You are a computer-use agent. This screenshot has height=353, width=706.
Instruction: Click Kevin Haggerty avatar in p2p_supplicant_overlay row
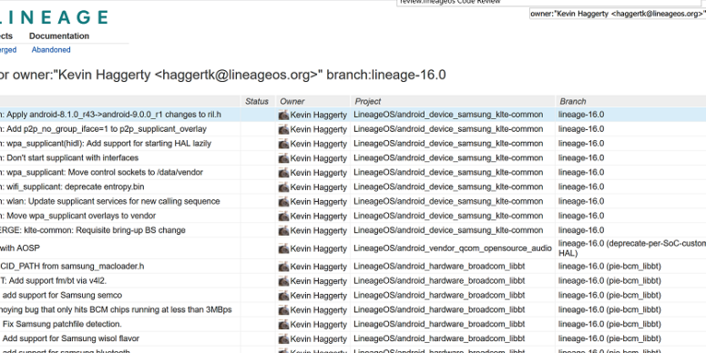(x=283, y=129)
